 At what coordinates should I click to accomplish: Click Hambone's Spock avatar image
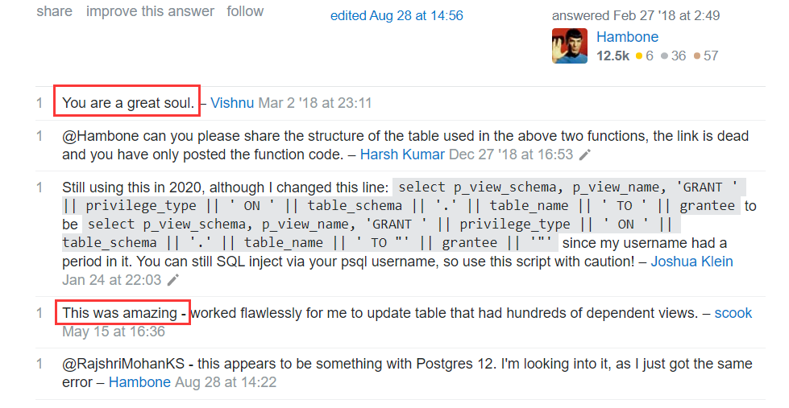pyautogui.click(x=569, y=46)
